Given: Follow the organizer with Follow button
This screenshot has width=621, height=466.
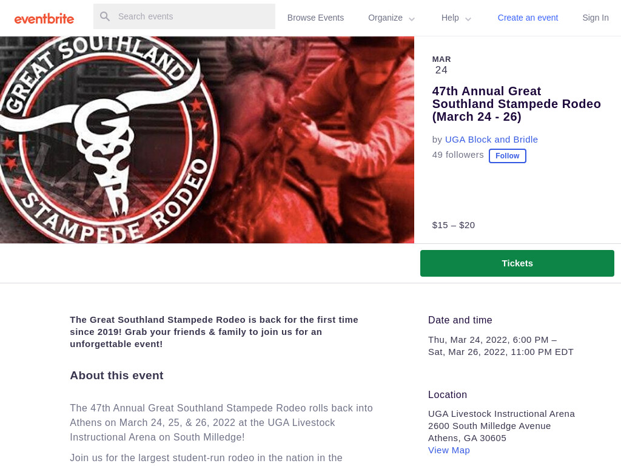Looking at the screenshot, I should click(508, 156).
